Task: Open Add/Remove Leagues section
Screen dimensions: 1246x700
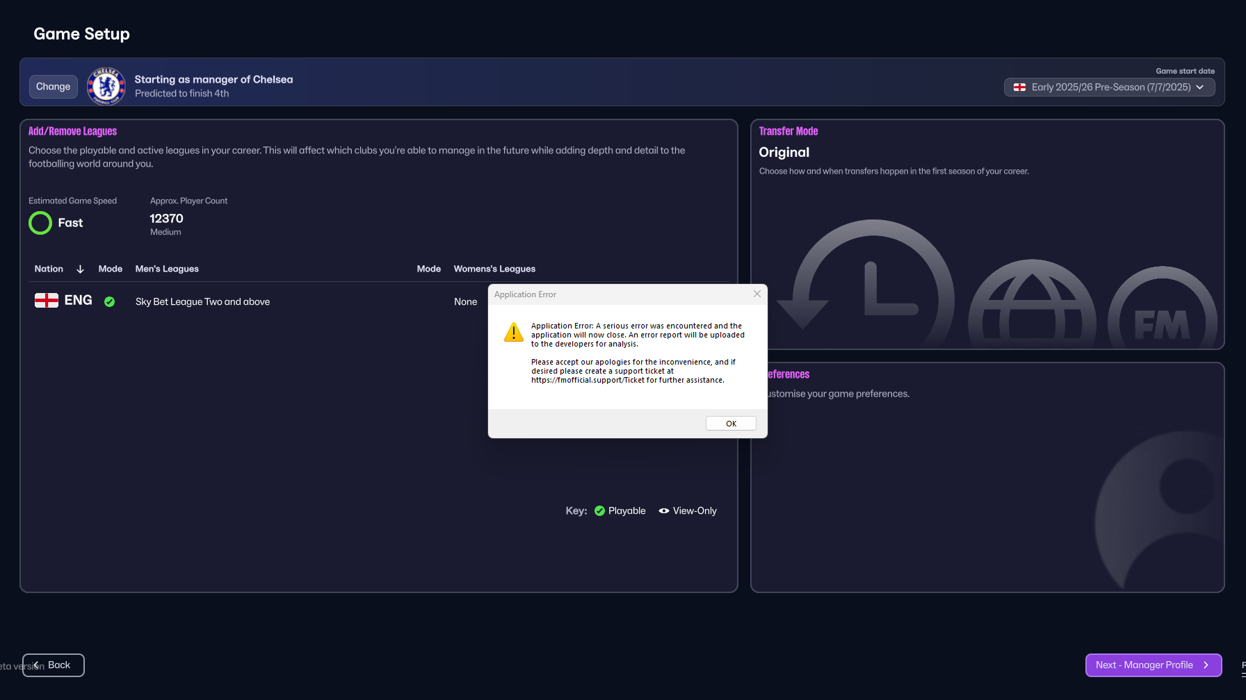Action: (x=72, y=131)
